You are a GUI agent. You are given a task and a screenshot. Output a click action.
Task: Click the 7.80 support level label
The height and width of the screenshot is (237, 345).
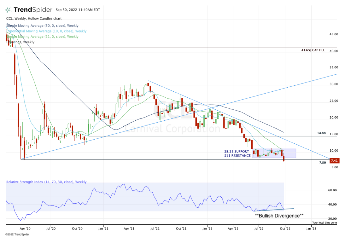tap(322, 163)
